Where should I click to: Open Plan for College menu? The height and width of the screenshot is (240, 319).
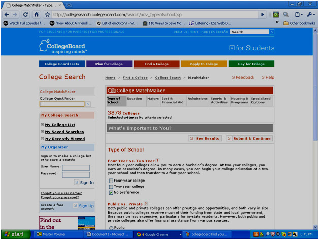point(109,64)
